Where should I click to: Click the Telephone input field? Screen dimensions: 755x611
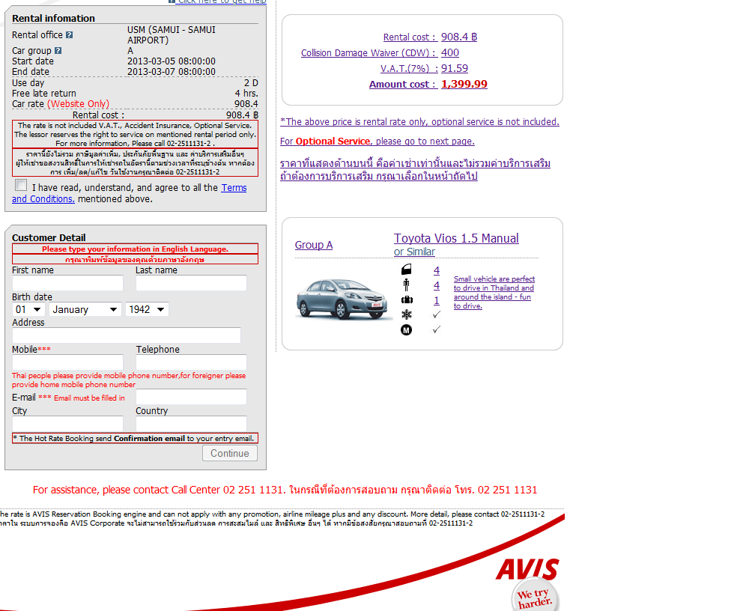point(191,362)
